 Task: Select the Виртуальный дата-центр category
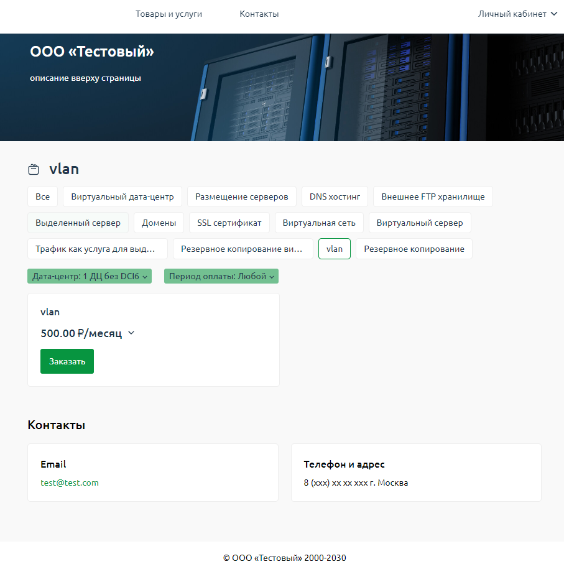coord(123,196)
